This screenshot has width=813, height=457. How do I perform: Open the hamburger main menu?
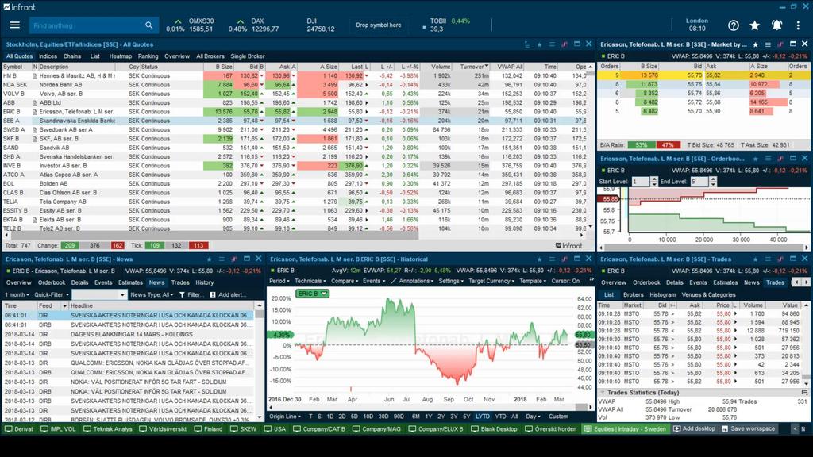14,25
